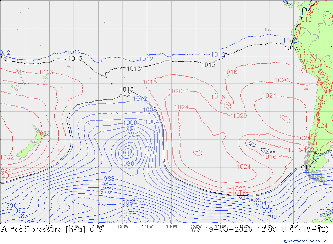The width and height of the screenshot is (333, 244).
Task: Click the 150W longitude label
Action: click(x=123, y=227)
